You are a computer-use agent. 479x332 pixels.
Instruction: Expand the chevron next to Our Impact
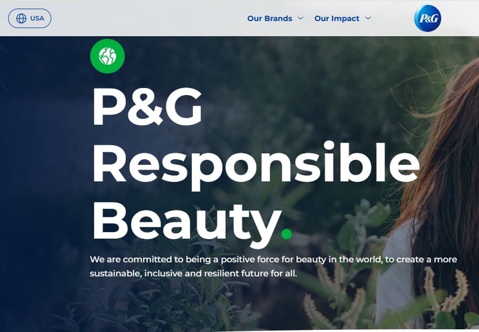[x=368, y=18]
